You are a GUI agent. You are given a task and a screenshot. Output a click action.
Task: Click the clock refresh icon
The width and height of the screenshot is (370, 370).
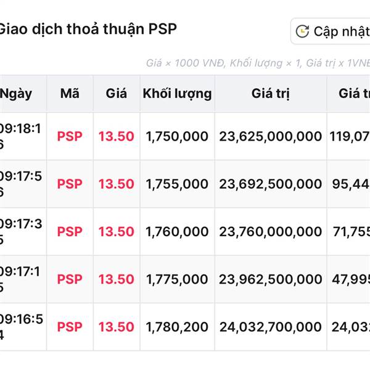302,31
